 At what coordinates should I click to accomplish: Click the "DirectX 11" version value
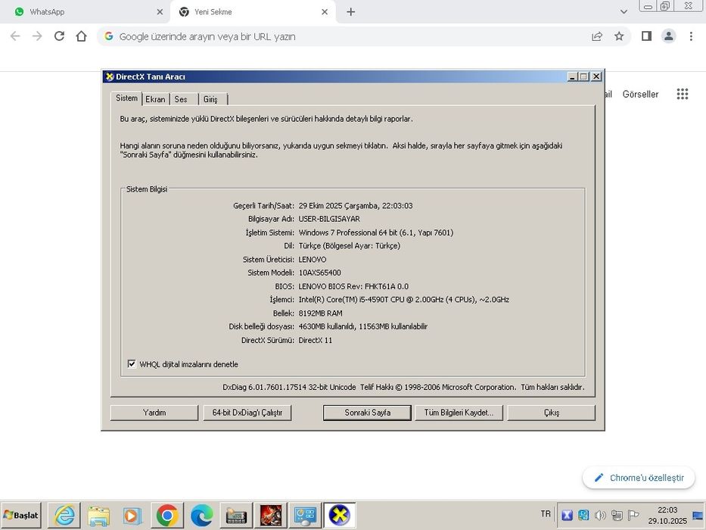(x=316, y=340)
